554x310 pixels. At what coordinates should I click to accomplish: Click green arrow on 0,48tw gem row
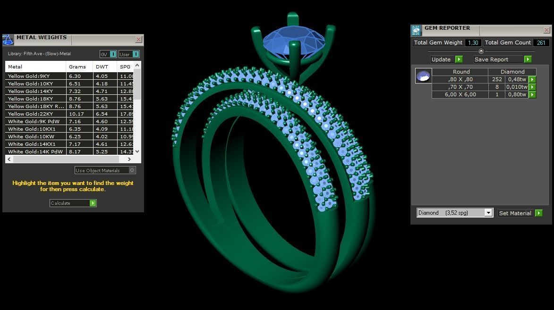[x=532, y=79]
